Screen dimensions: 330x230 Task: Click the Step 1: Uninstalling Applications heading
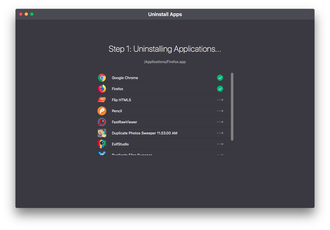(165, 49)
